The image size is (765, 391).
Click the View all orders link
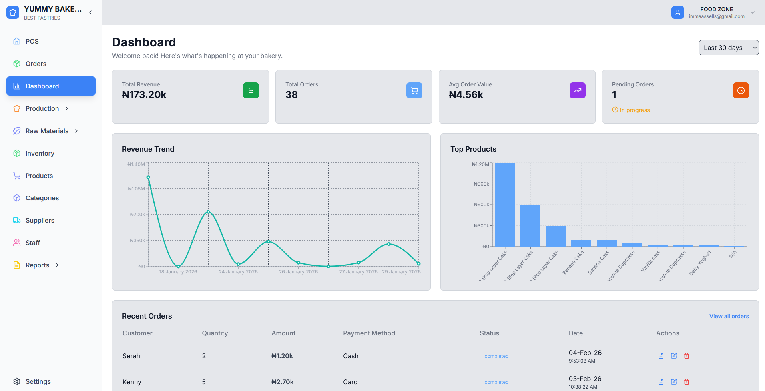[729, 316]
